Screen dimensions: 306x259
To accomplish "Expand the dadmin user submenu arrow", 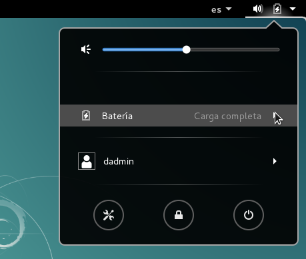I will tap(275, 161).
